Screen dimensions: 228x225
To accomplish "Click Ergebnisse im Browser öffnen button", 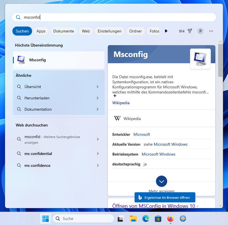I will click(x=165, y=197).
